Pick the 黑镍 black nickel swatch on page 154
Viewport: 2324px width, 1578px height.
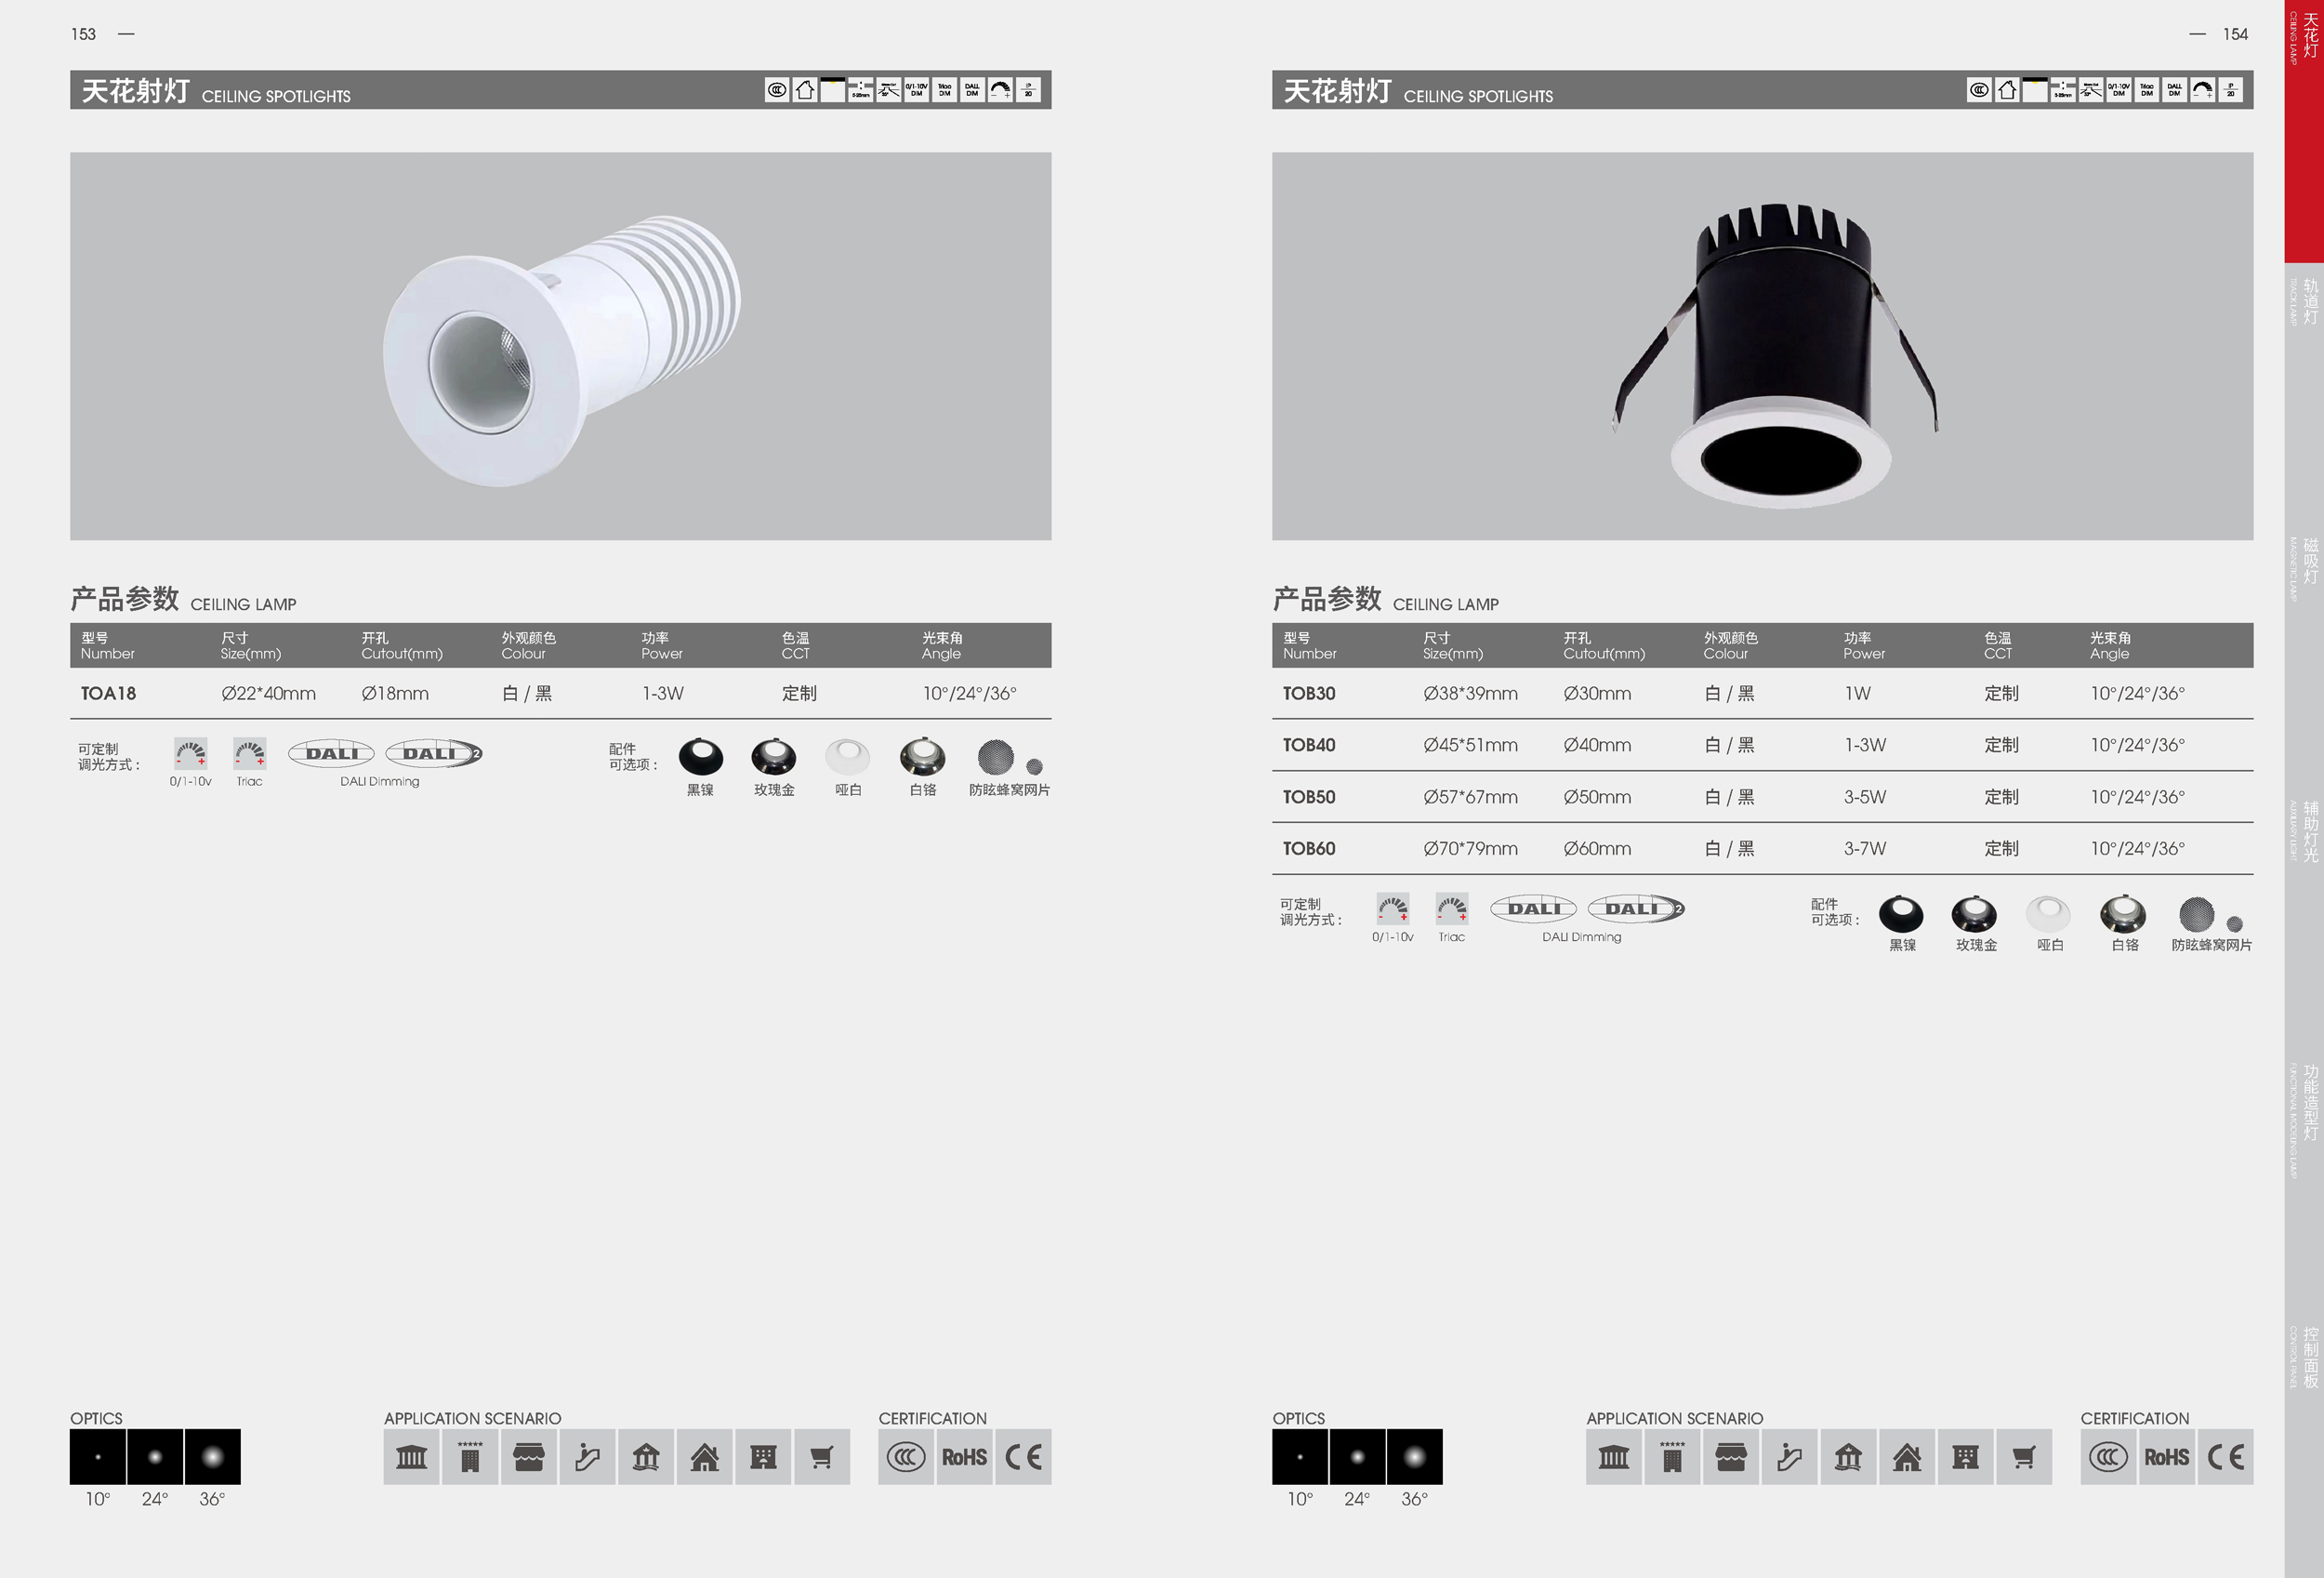tap(1901, 914)
